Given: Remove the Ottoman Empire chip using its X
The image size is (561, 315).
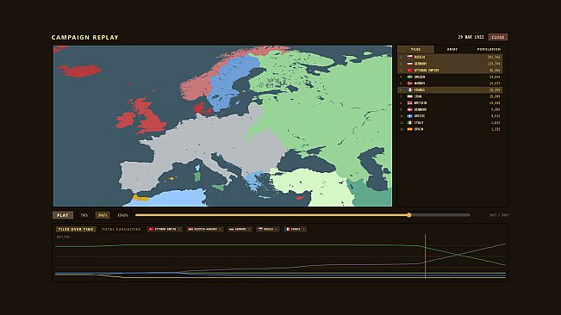Looking at the screenshot, I should [x=179, y=229].
